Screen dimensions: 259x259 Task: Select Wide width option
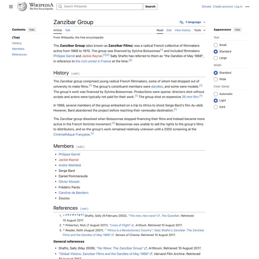pos(215,79)
